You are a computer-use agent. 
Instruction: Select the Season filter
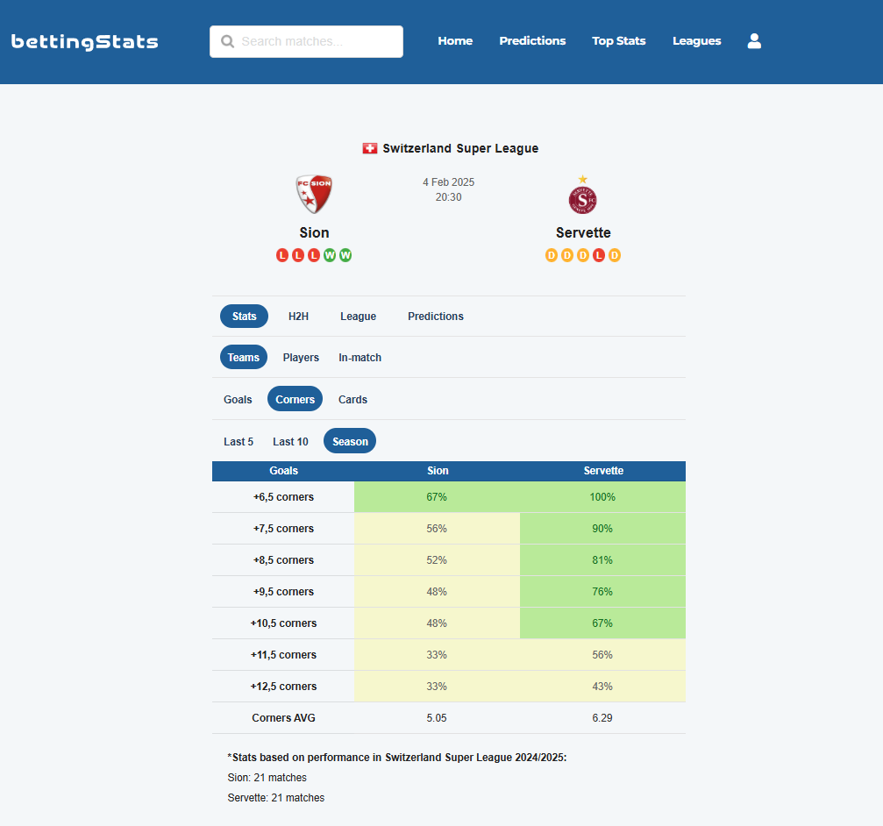click(350, 441)
